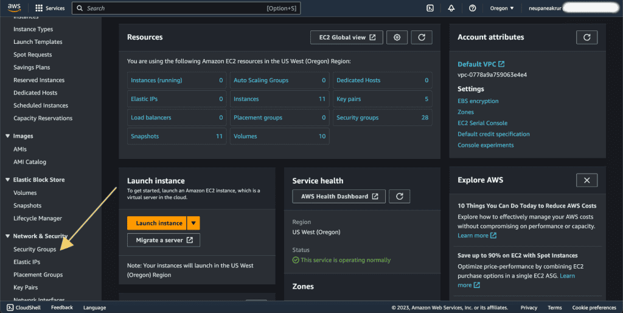This screenshot has height=313, width=623.
Task: Collapse the Network & Security section
Action: coord(7,236)
